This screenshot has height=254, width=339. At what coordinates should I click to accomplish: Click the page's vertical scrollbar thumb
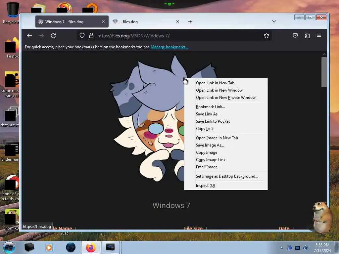324,72
